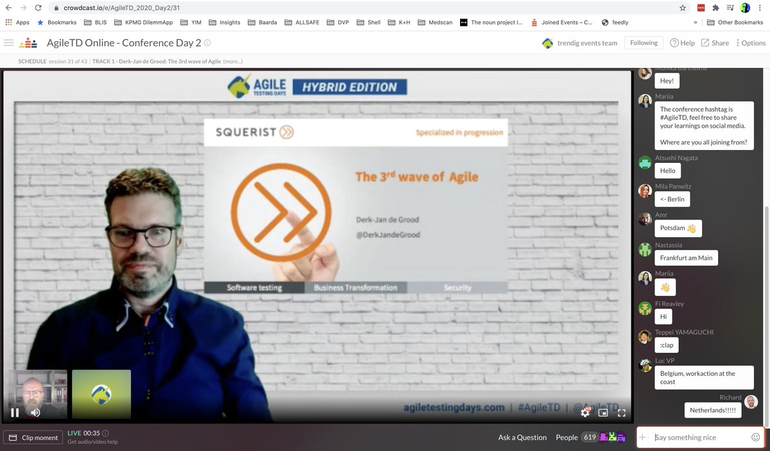This screenshot has width=770, height=451.
Task: Open the trendig events team profile
Action: point(579,43)
